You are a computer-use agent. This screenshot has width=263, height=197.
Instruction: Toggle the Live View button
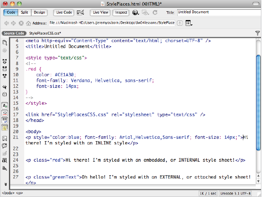(x=100, y=12)
